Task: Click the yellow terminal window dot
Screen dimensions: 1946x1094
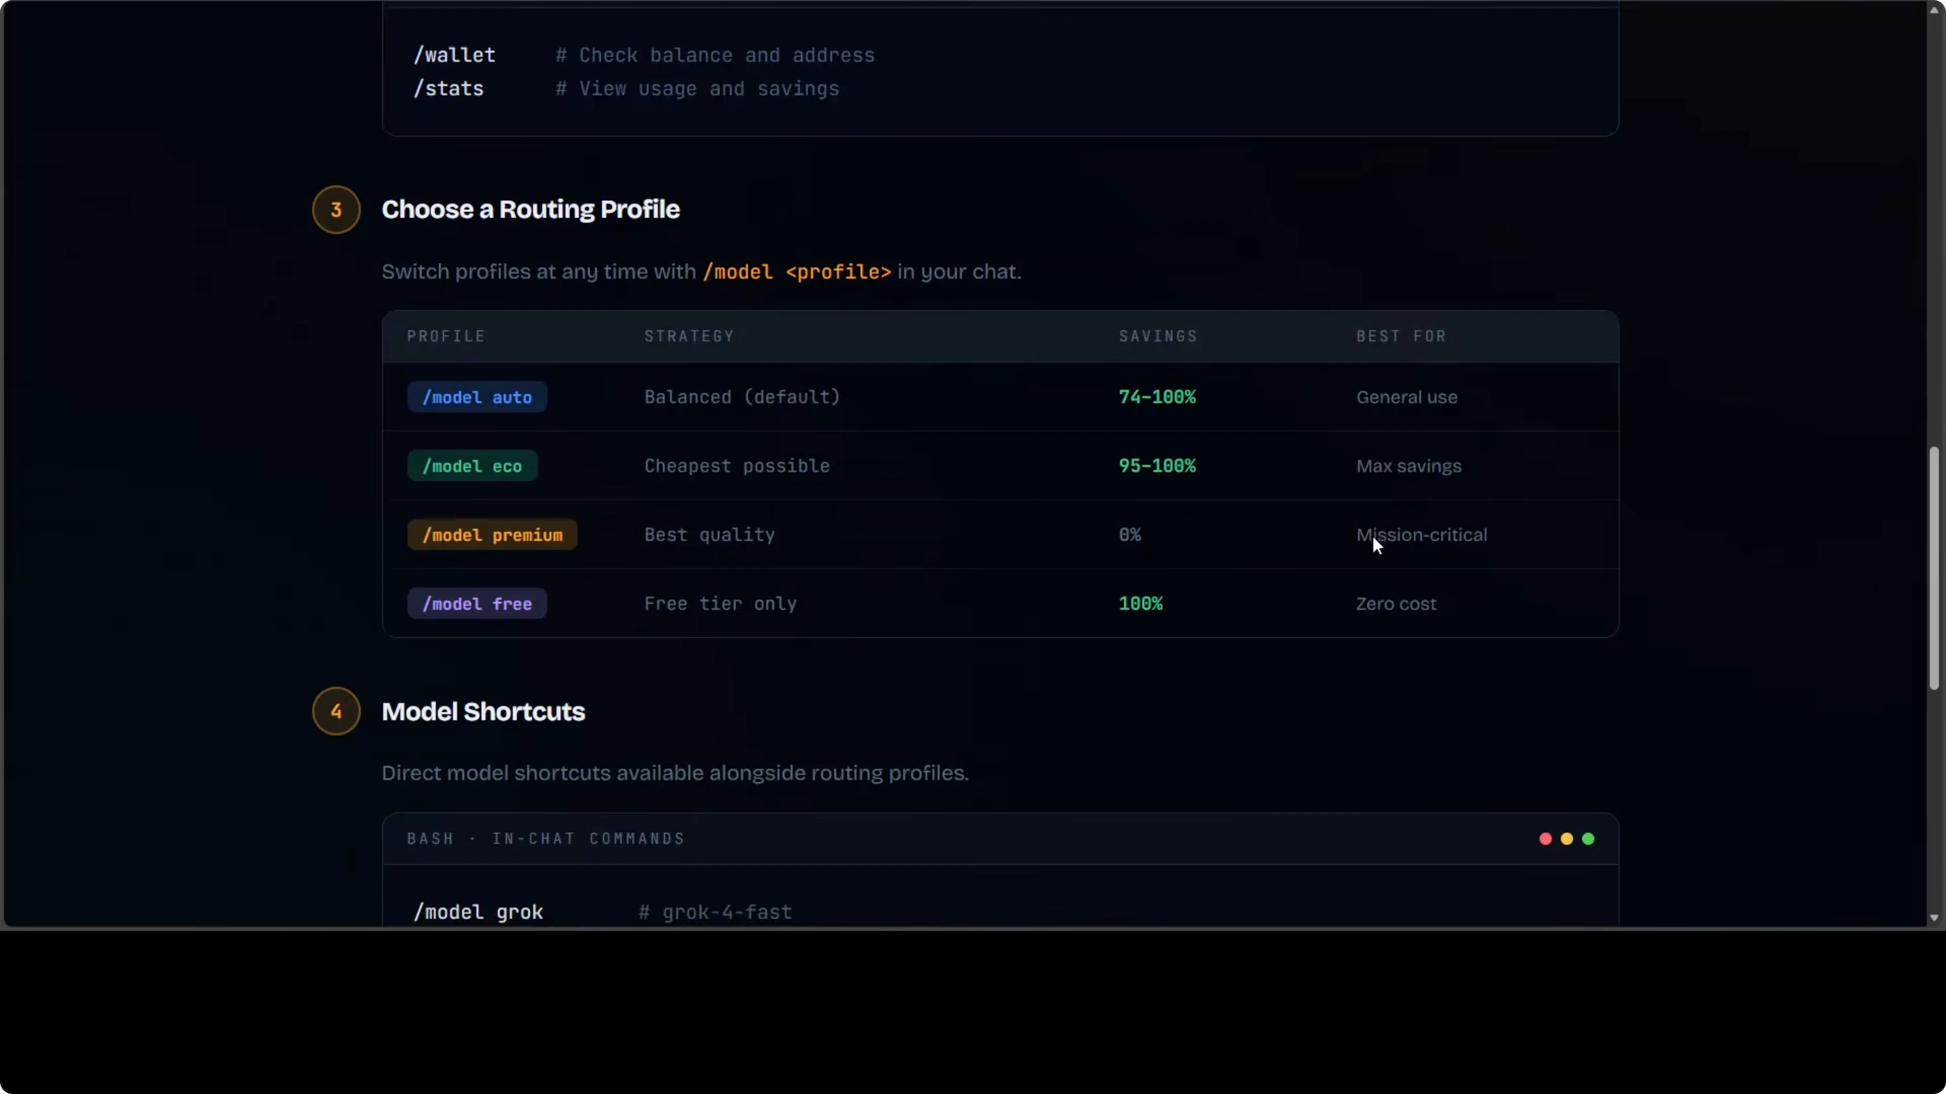Action: [x=1566, y=839]
